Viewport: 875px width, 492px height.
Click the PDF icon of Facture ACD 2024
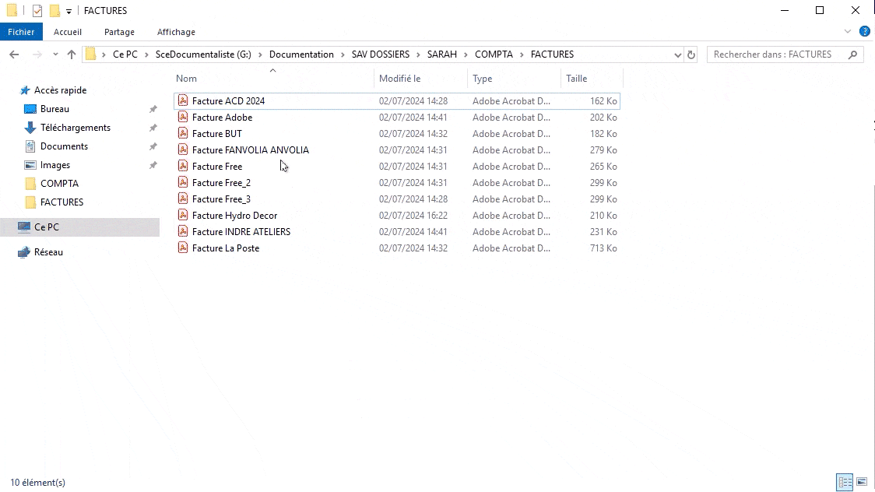coord(182,100)
